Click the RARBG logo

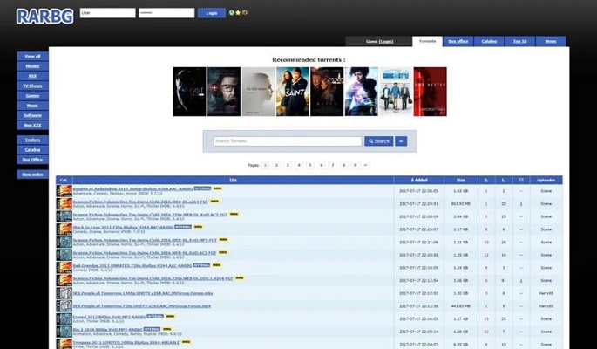coord(45,16)
